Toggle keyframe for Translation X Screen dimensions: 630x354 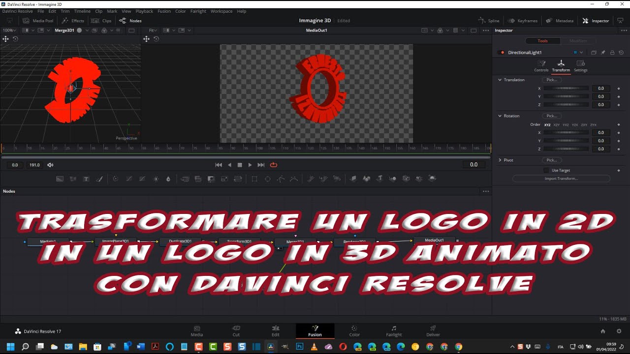pyautogui.click(x=619, y=88)
